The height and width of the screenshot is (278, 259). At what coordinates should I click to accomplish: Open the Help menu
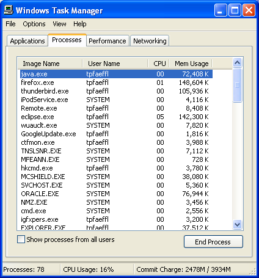pyautogui.click(x=80, y=24)
